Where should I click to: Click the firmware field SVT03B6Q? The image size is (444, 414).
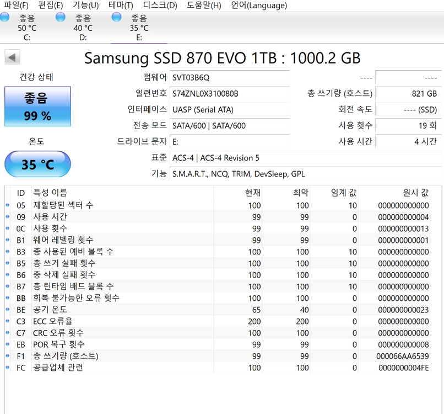point(229,77)
